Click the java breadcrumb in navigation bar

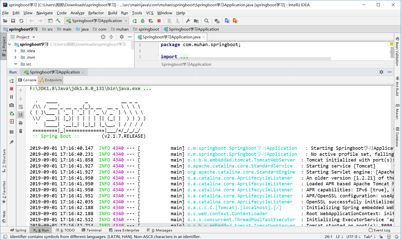click(83, 29)
